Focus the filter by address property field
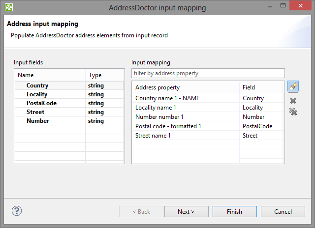The width and height of the screenshot is (315, 228). tap(208, 73)
